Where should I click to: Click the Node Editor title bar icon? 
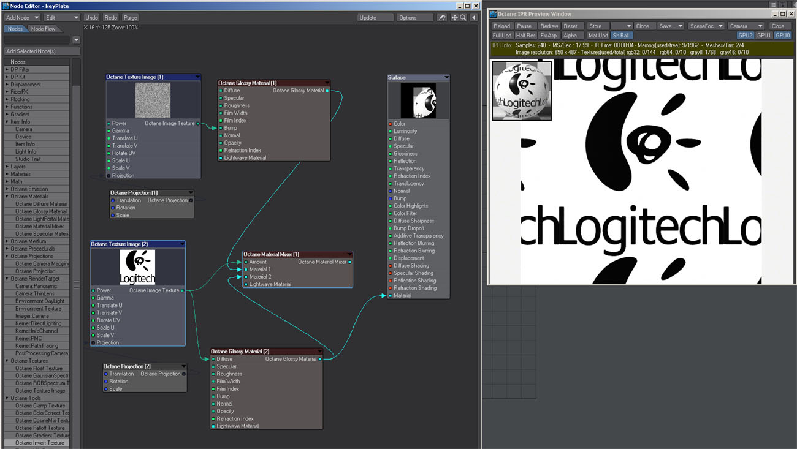(x=6, y=6)
